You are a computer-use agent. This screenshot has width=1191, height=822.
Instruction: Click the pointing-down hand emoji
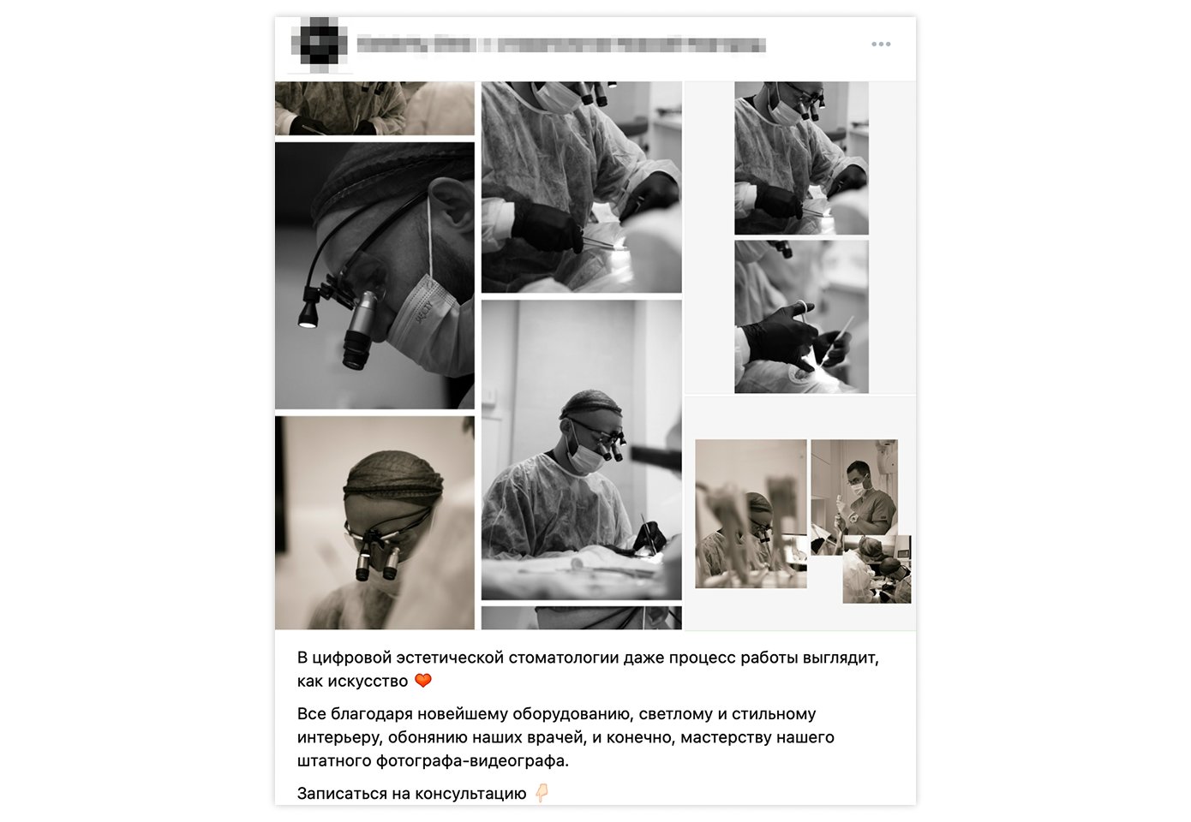542,794
